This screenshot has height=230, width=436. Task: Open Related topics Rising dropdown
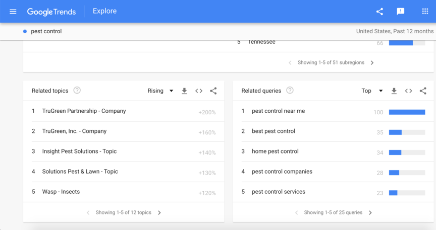pos(160,91)
